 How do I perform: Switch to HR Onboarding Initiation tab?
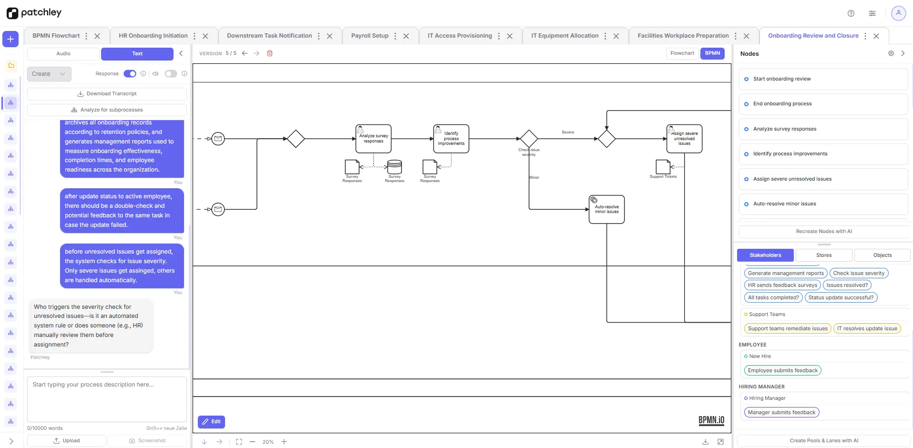[x=153, y=36]
